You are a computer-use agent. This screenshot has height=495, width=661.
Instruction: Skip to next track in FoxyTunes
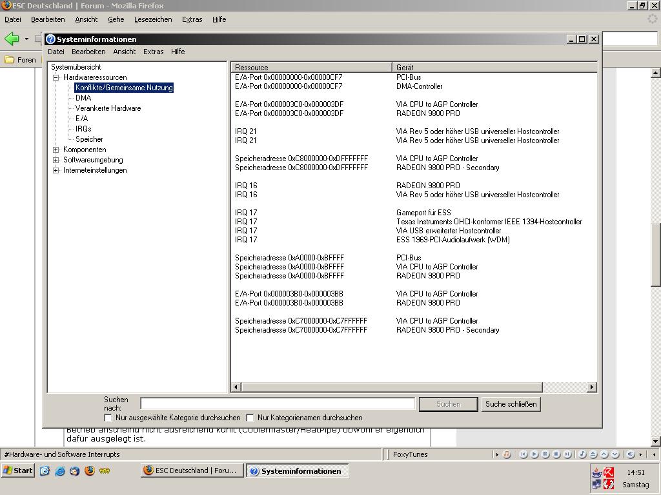point(567,454)
